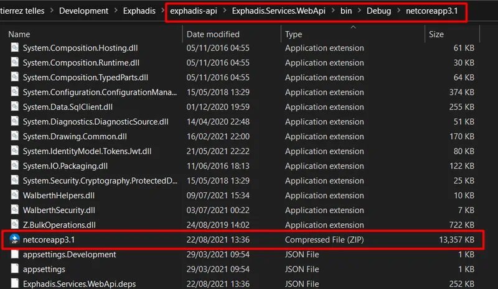Select System.Composition.Hosting.dll file name

[x=80, y=48]
